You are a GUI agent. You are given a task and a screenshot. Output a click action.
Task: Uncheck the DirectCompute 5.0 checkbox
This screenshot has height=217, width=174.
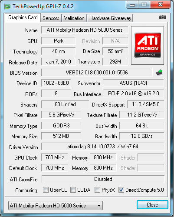point(121,190)
